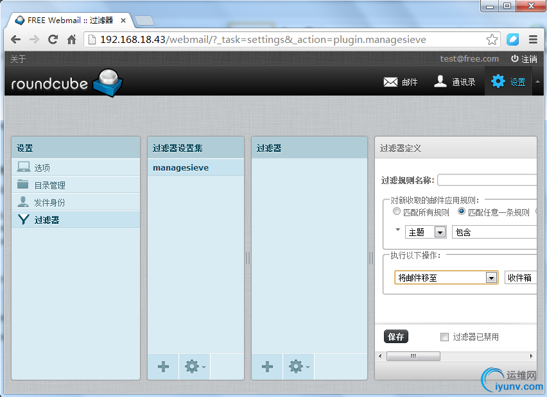The height and width of the screenshot is (397, 547).
Task: Go back using browser back arrow
Action: coord(15,39)
